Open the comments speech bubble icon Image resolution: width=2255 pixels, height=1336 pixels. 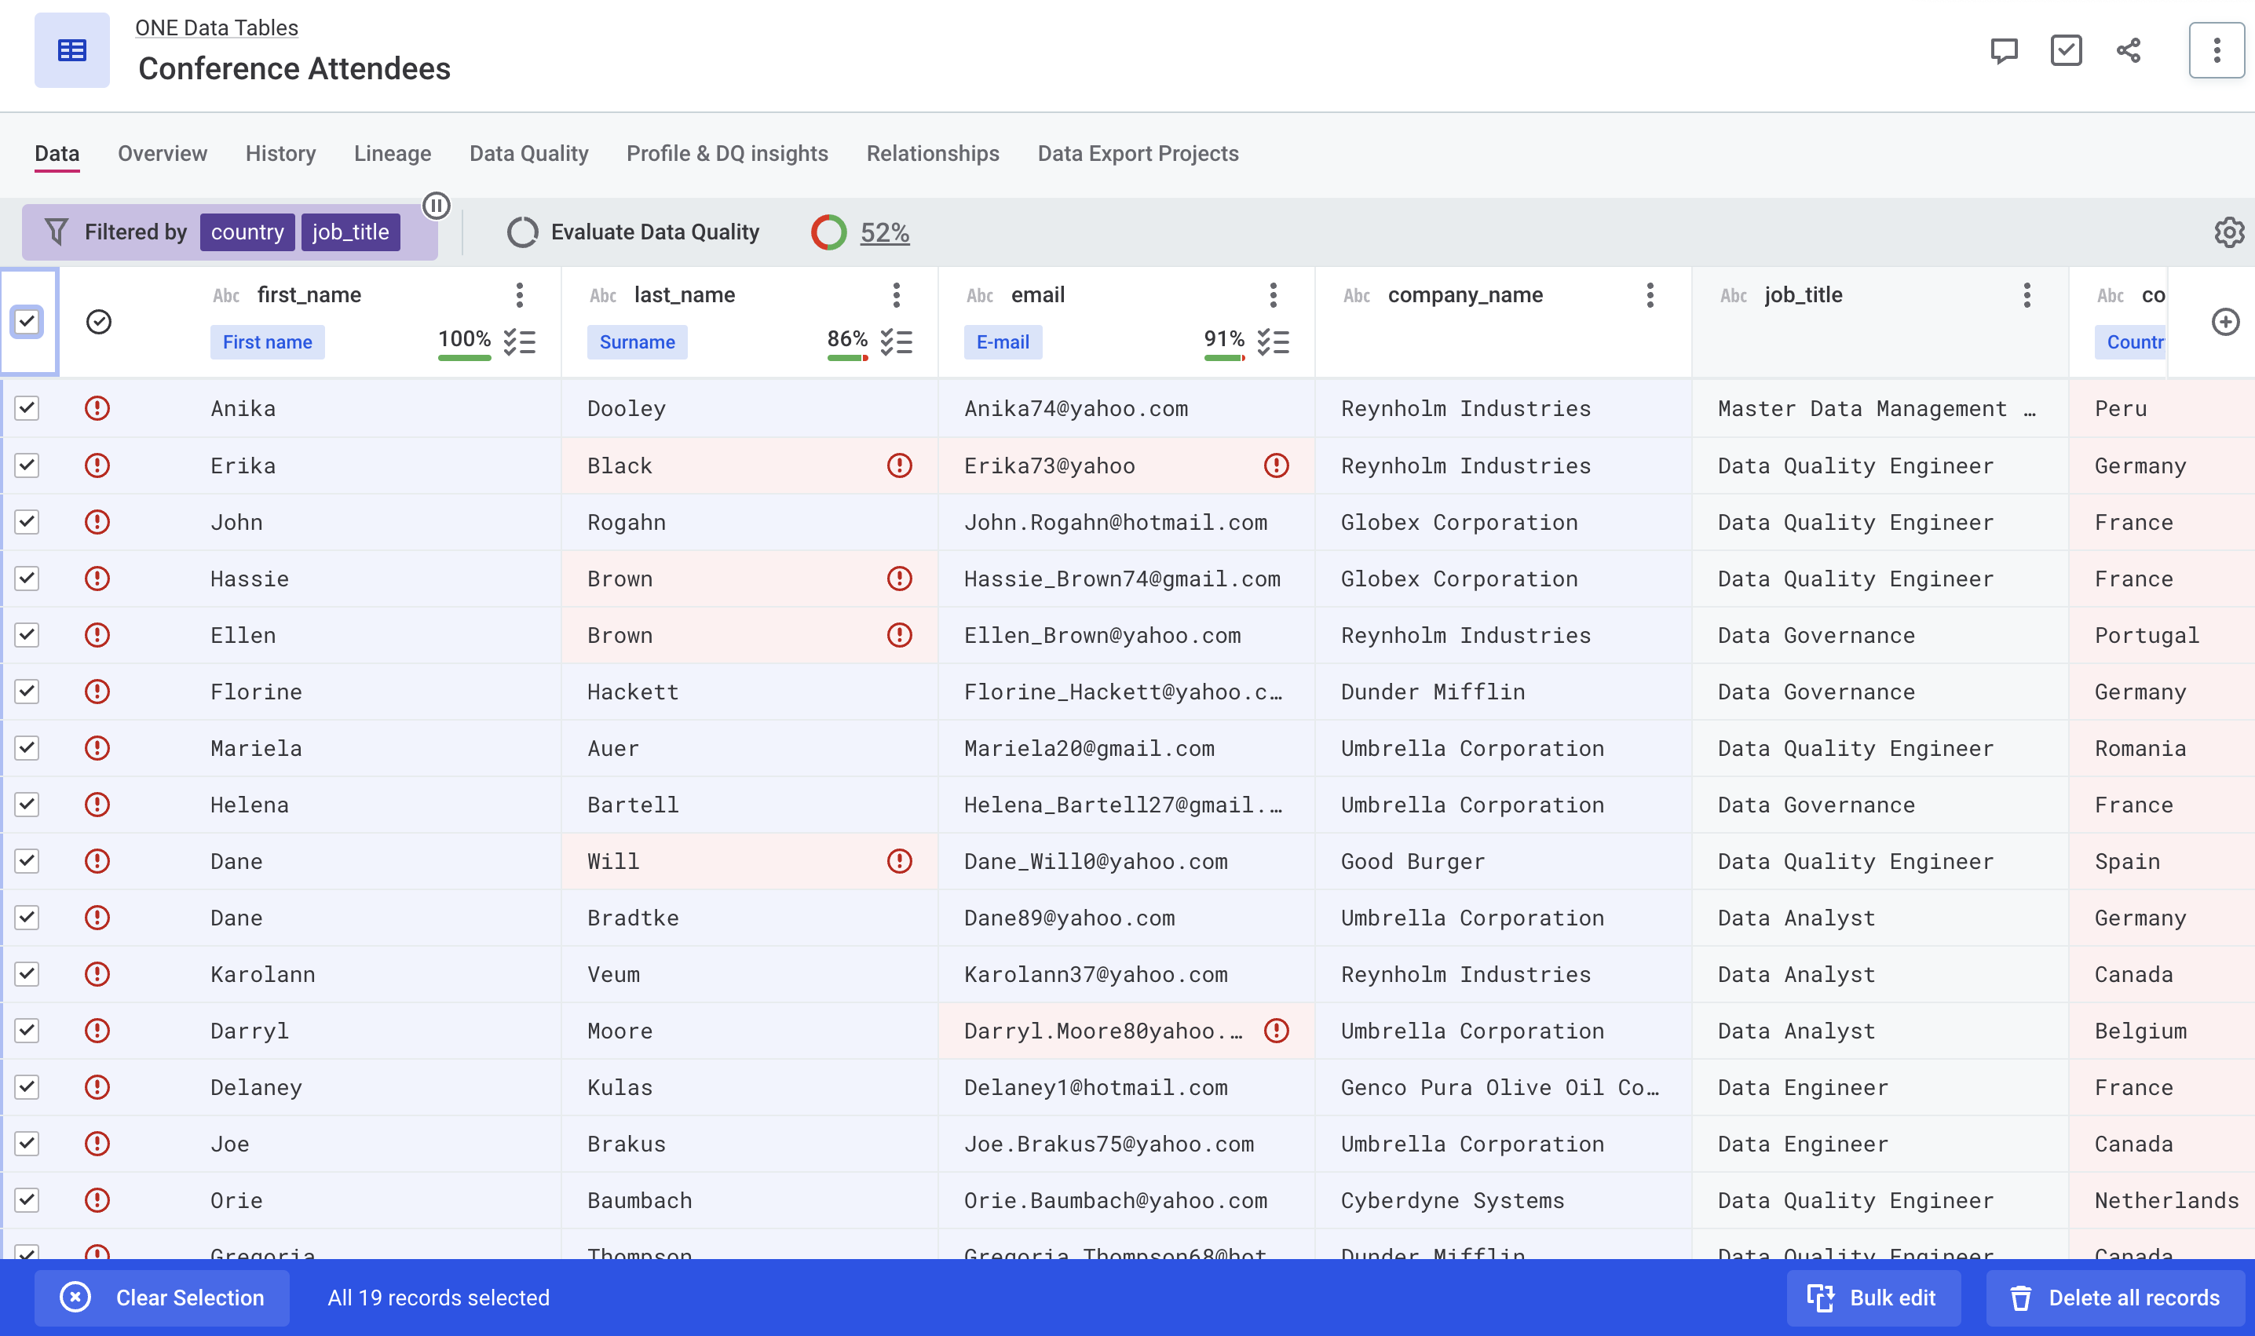coord(2004,50)
